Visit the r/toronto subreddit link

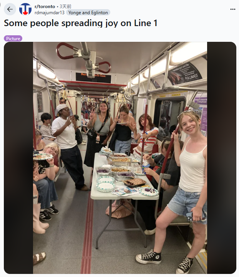coord(45,7)
